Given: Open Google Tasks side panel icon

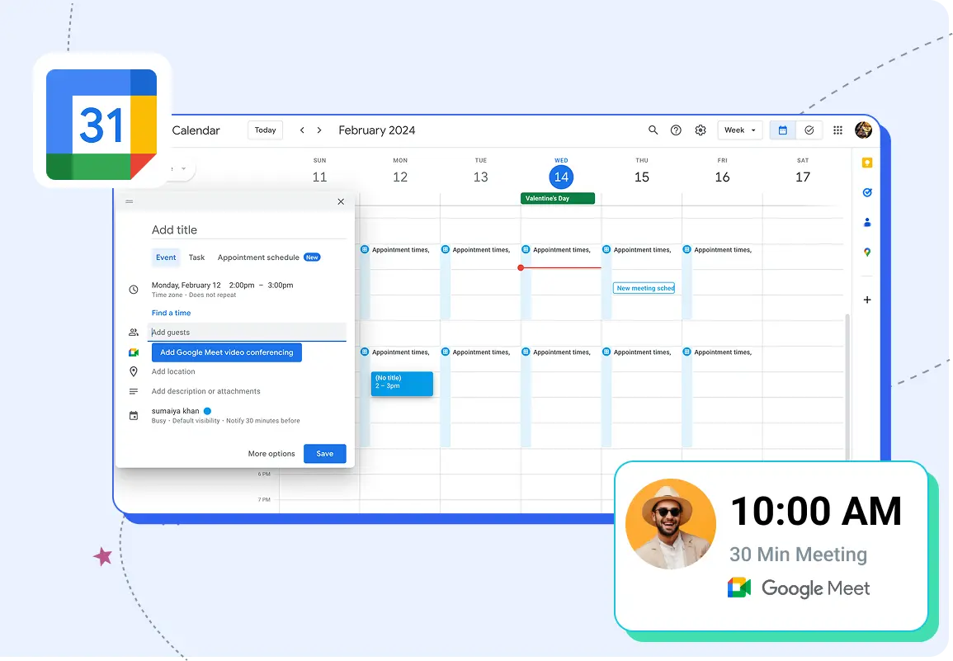Looking at the screenshot, I should (x=867, y=192).
